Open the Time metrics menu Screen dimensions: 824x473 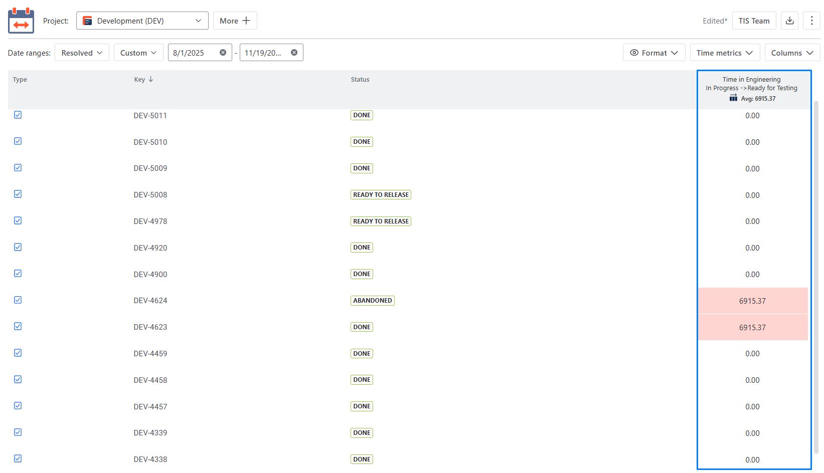tap(724, 53)
